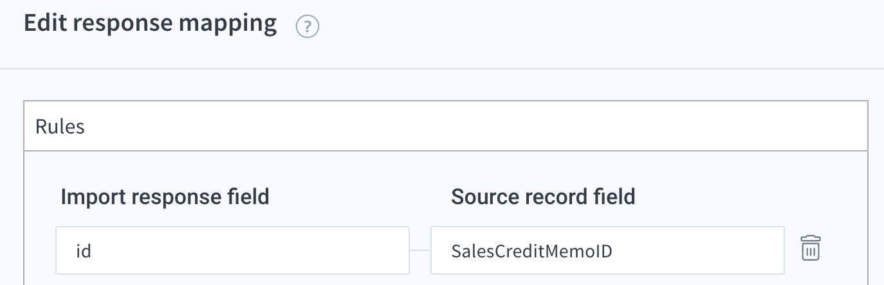The height and width of the screenshot is (285, 884).
Task: Click the 'Edit response mapping' title text
Action: click(x=151, y=24)
